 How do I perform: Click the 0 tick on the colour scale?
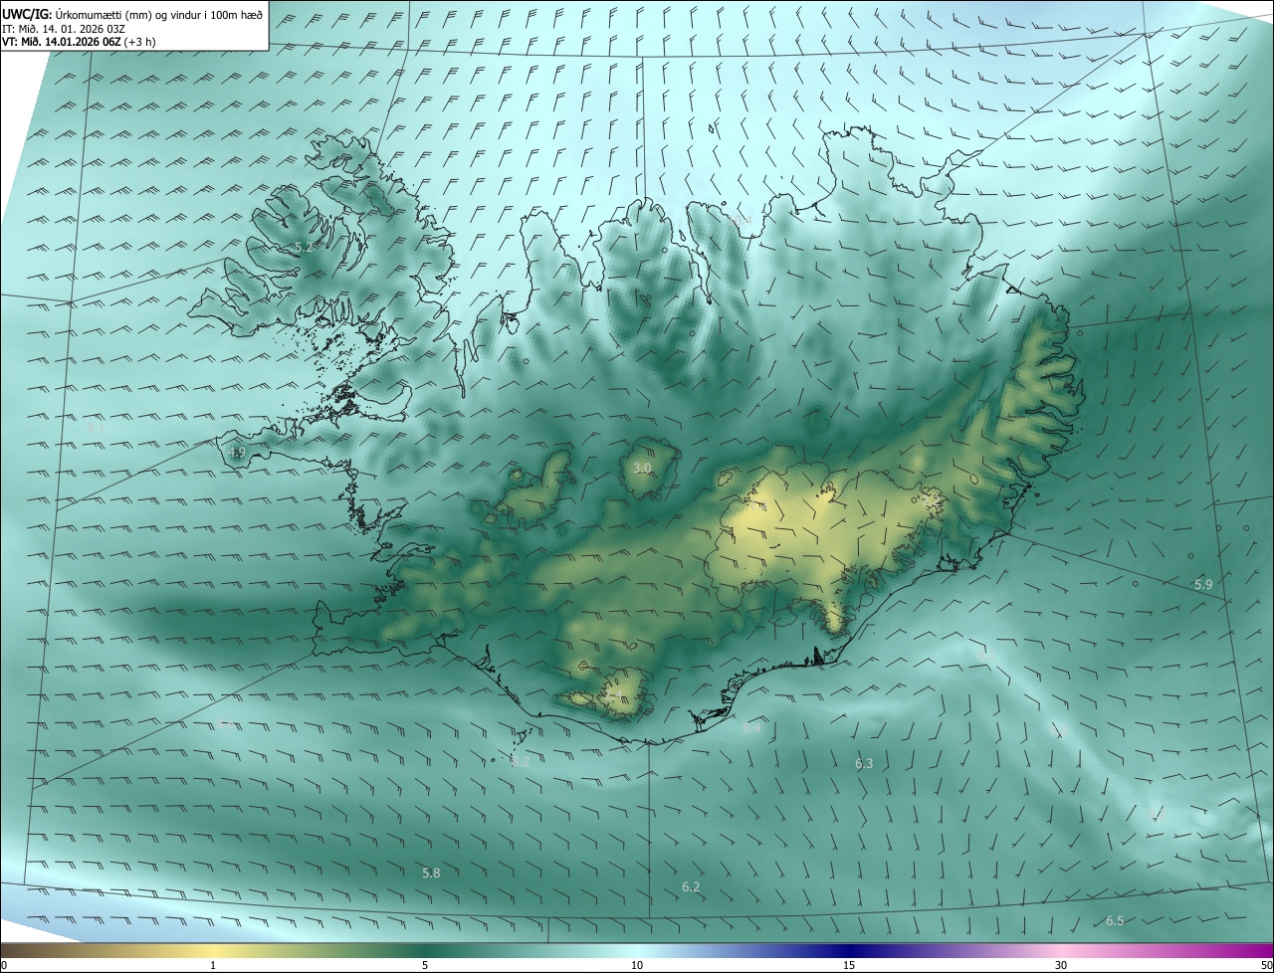coord(4,965)
